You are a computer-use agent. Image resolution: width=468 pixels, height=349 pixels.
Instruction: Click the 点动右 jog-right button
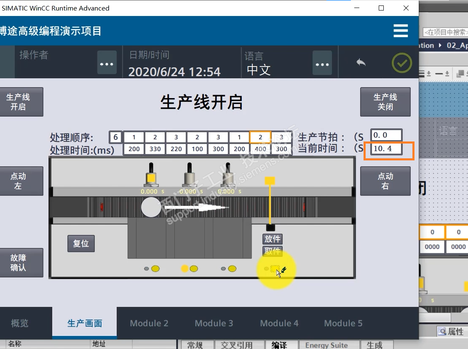[385, 181]
